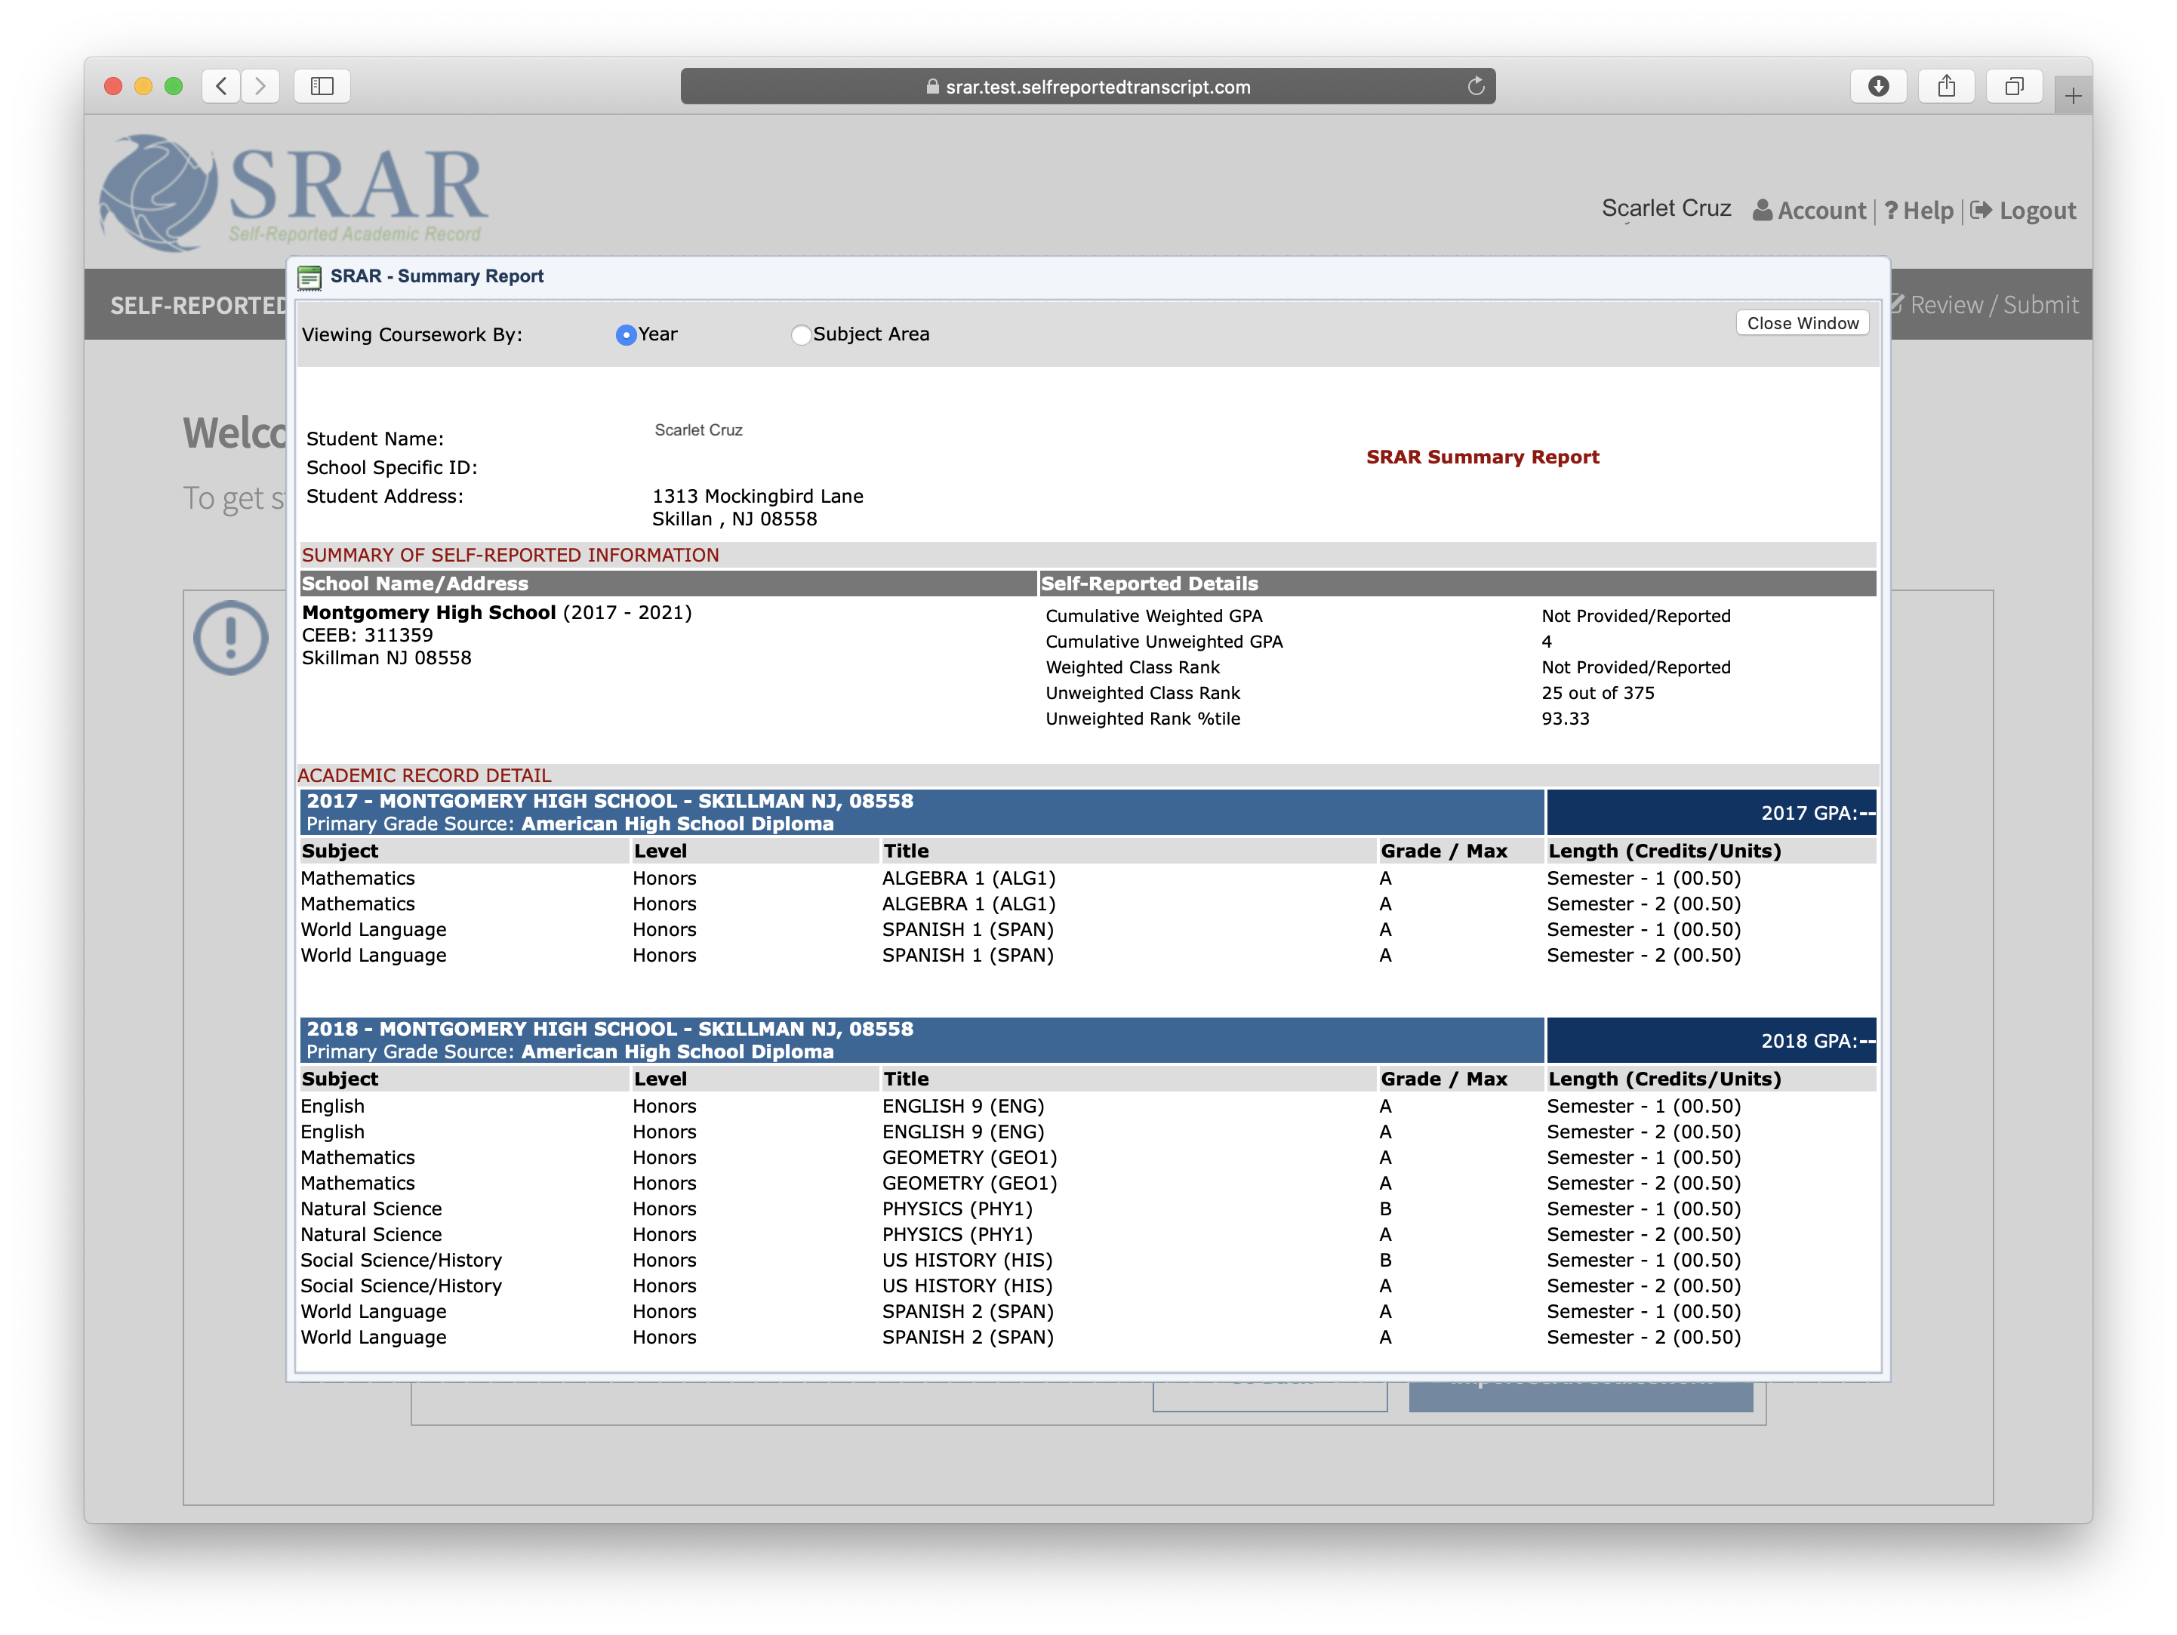Show all tabs overview icon

pyautogui.click(x=2014, y=87)
